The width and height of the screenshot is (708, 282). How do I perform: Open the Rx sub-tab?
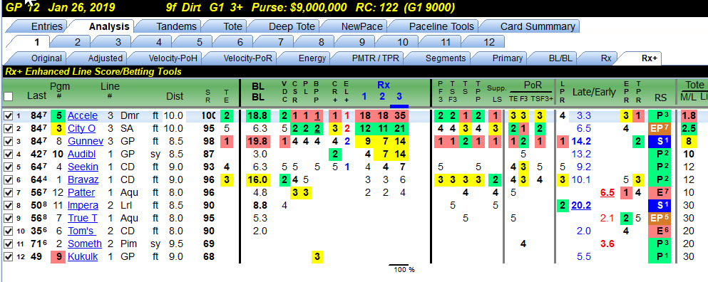point(606,58)
